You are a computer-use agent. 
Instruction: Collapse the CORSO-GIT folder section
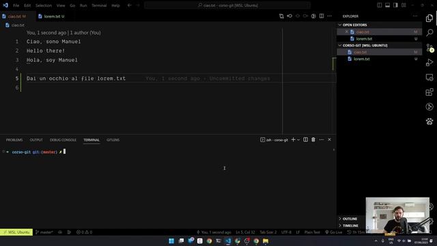click(380, 45)
